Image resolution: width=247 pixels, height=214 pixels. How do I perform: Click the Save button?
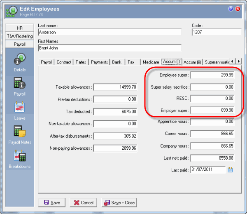tap(51, 202)
